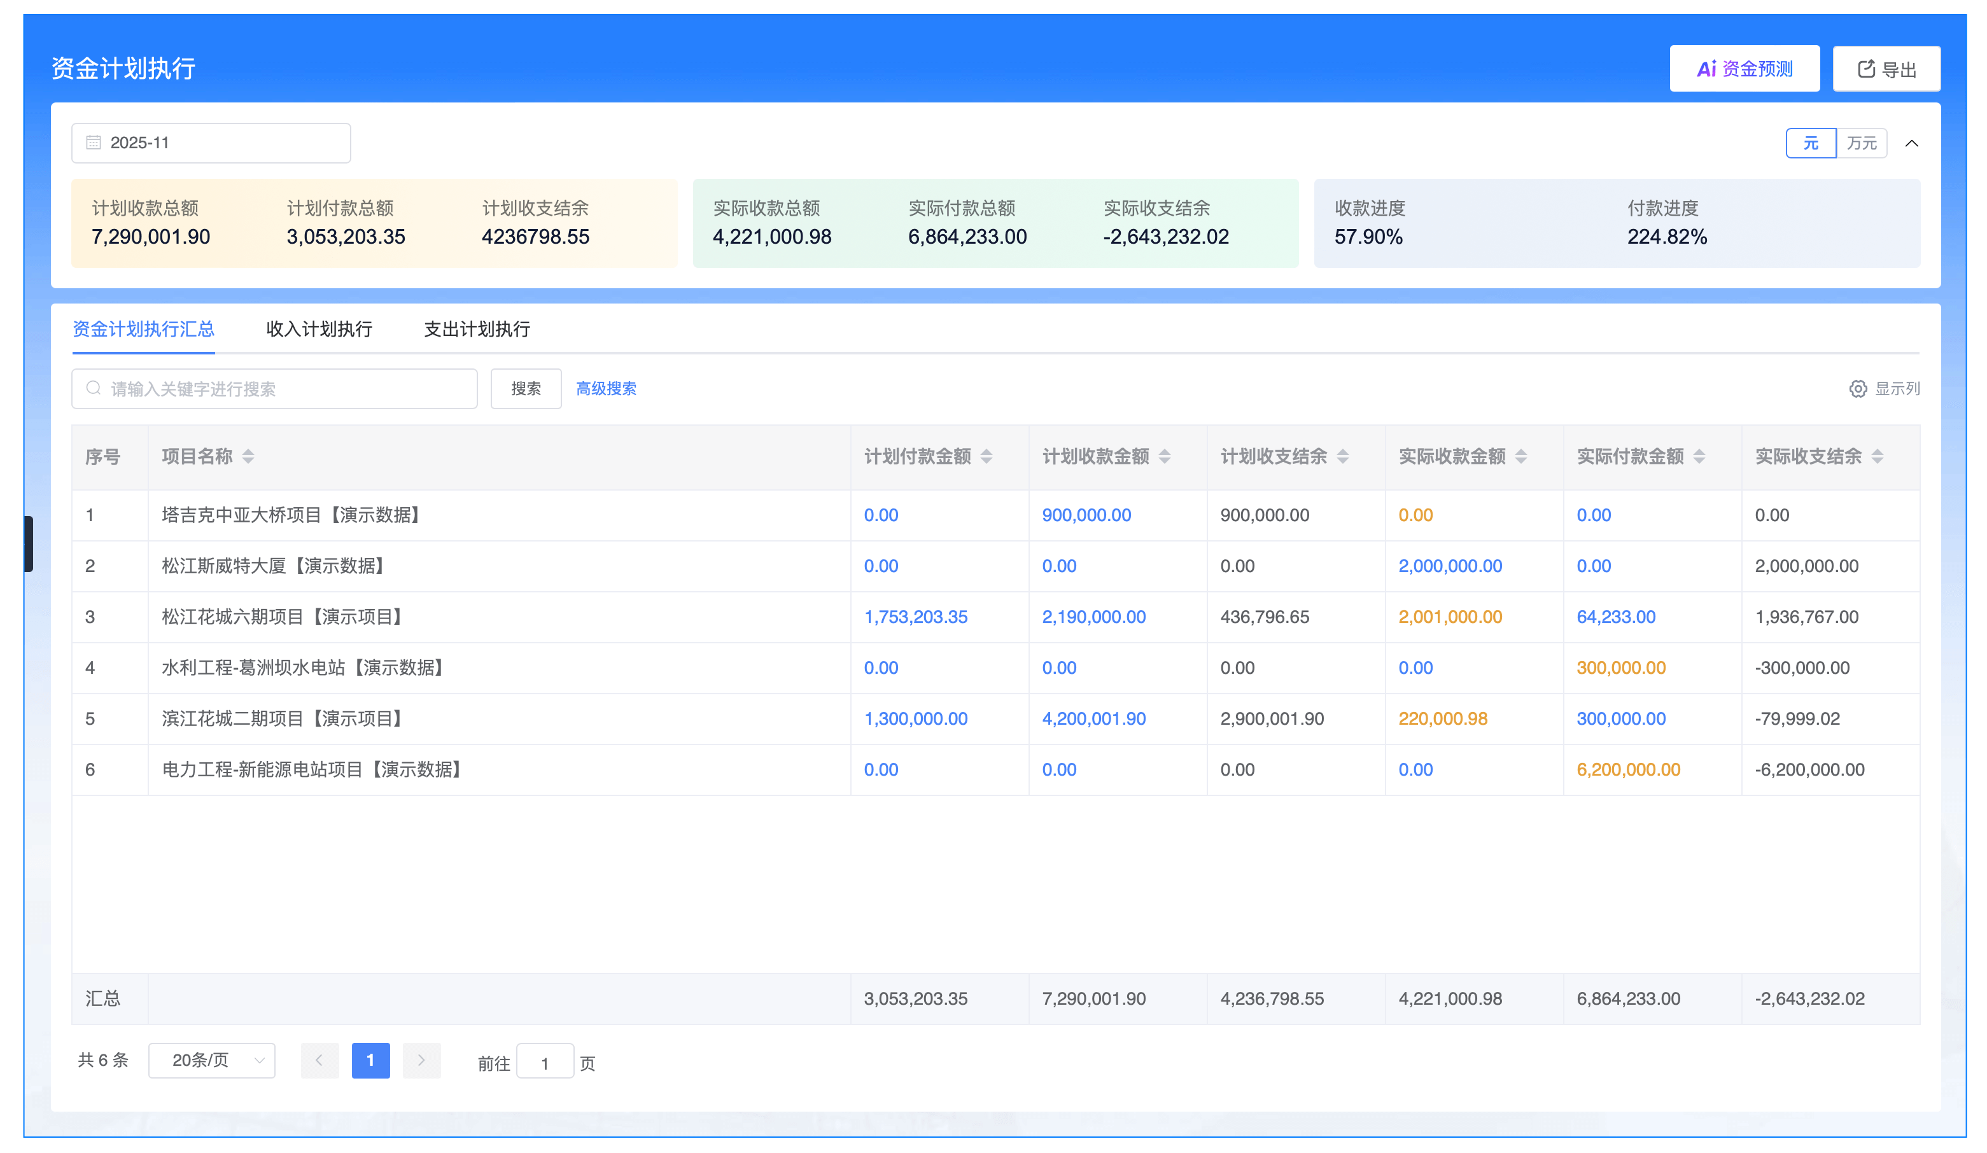Viewport: 1987px width, 1153px height.
Task: Open the 20条/页 page size dropdown
Action: pyautogui.click(x=211, y=1060)
